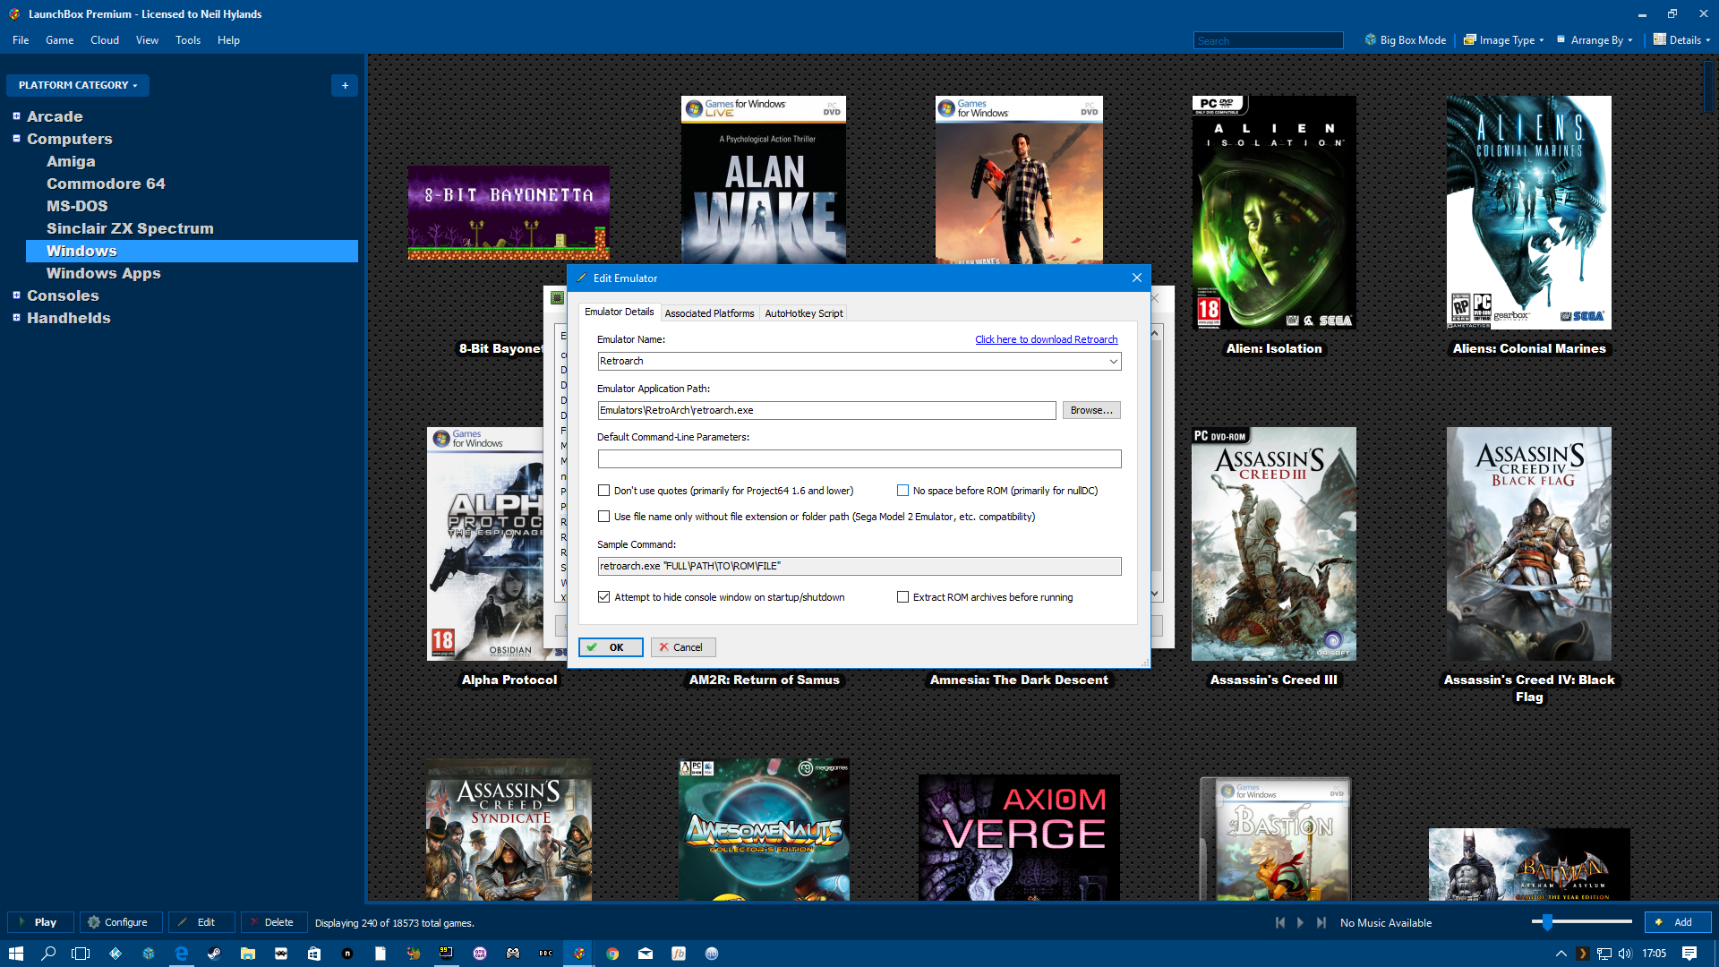The width and height of the screenshot is (1719, 967).
Task: Open Google Chrome from taskbar
Action: 612,954
